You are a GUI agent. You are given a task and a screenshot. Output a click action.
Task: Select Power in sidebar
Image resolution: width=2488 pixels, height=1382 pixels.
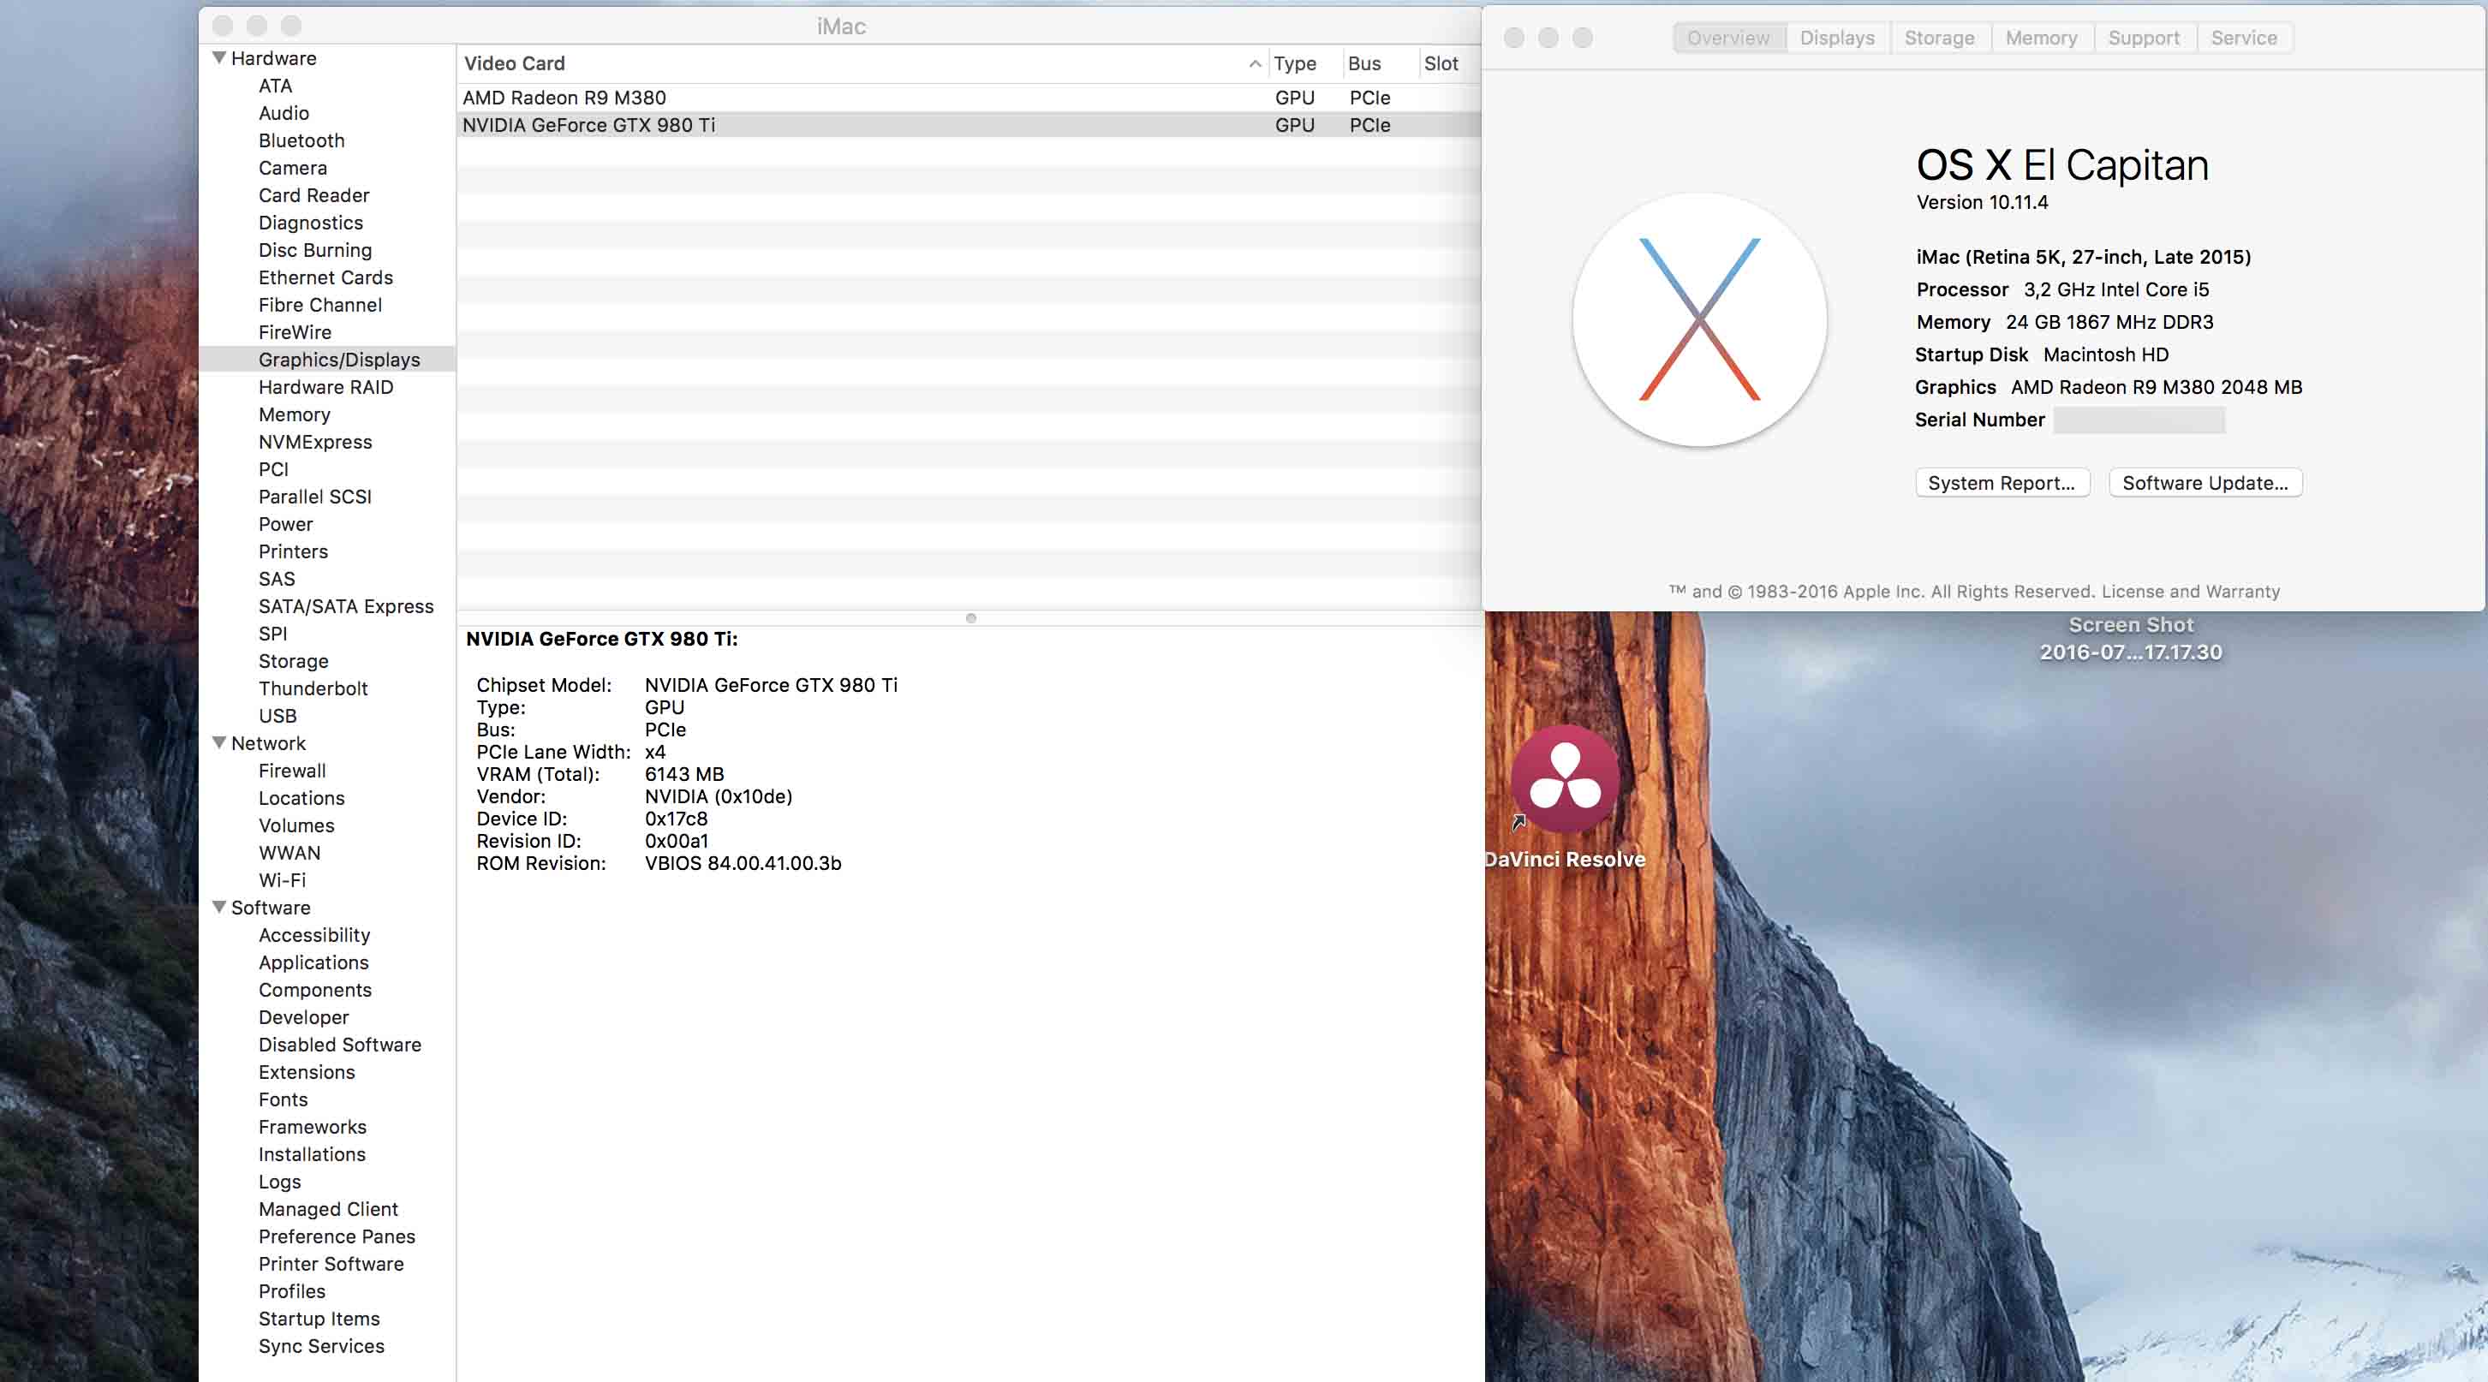[x=286, y=524]
